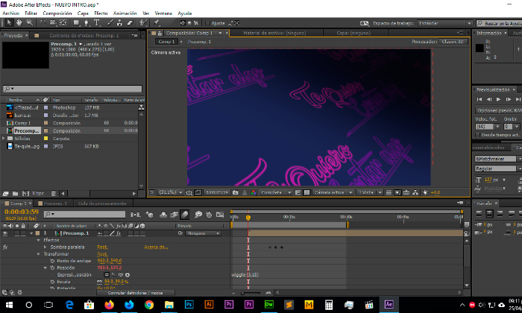Open parent Ninguno dropdown for Precomp. 1
The image size is (522, 313).
203,233
